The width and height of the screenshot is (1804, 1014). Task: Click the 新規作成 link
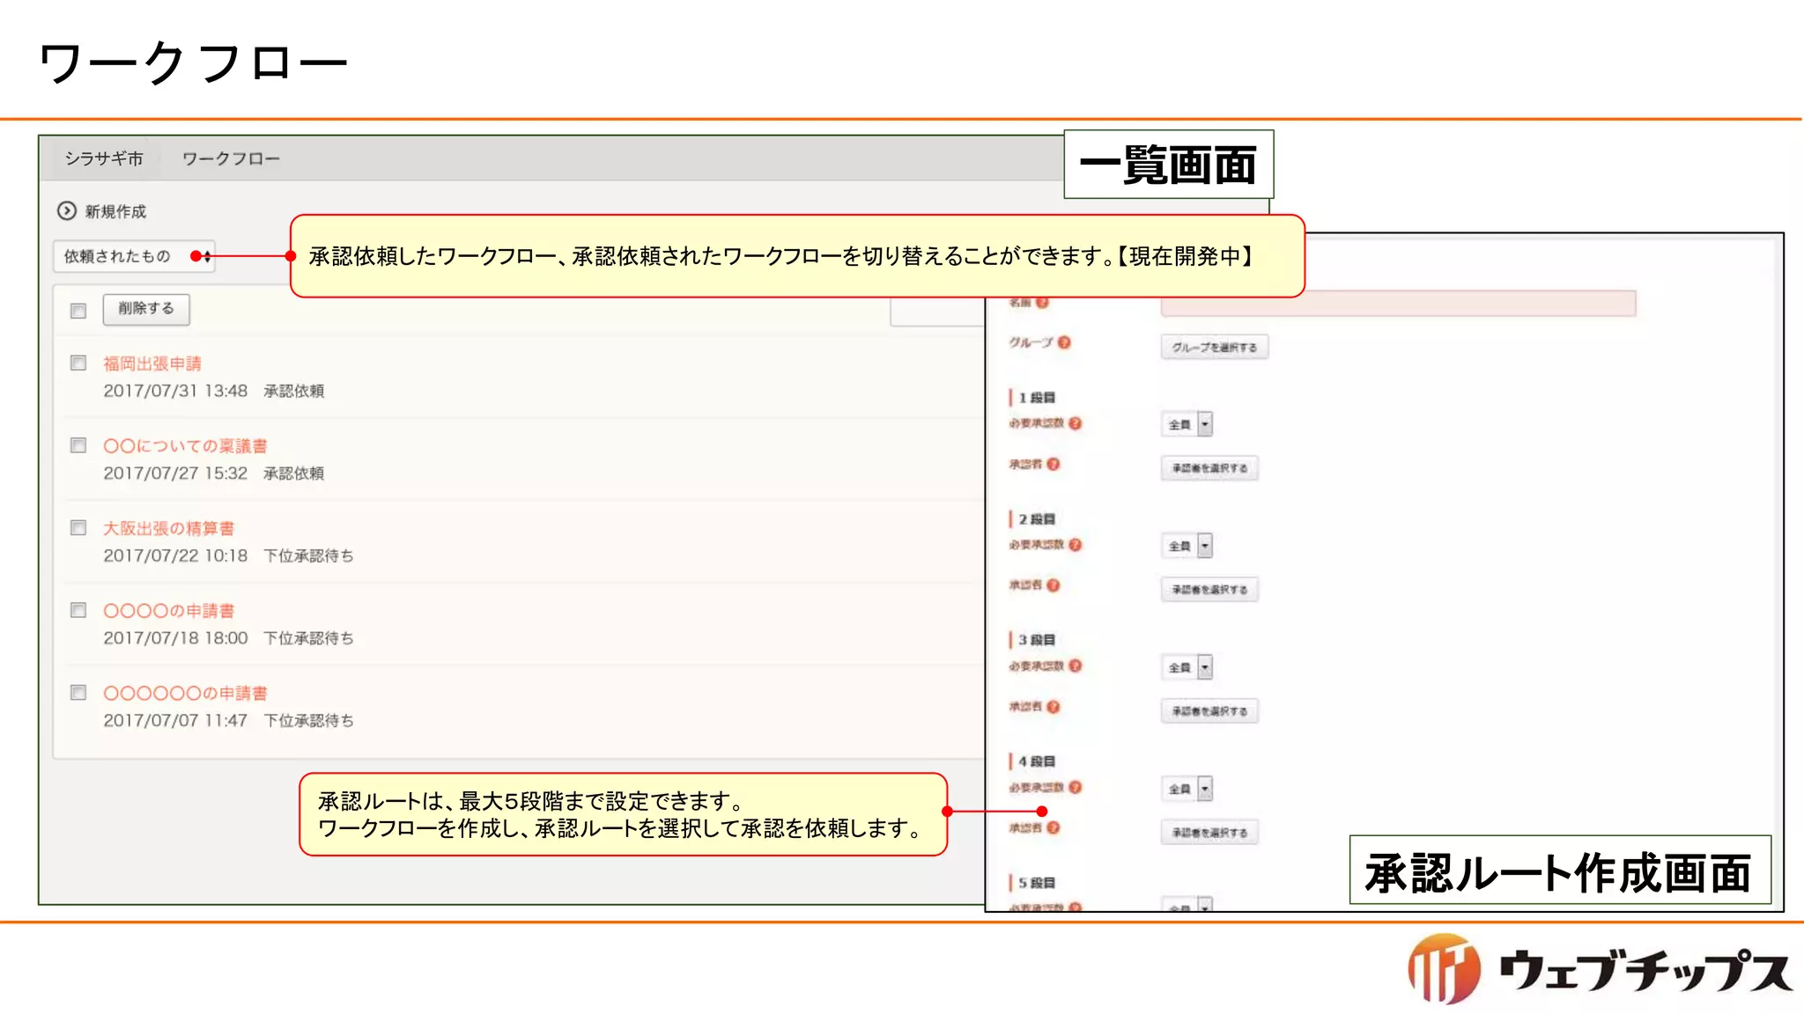point(115,211)
